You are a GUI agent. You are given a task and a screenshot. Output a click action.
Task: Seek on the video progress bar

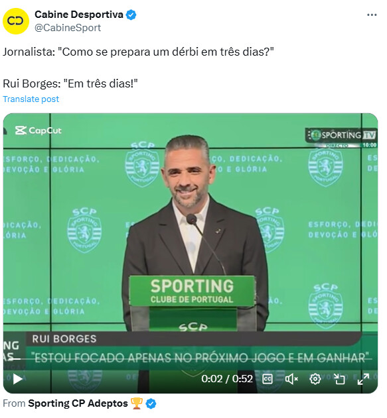pyautogui.click(x=190, y=359)
